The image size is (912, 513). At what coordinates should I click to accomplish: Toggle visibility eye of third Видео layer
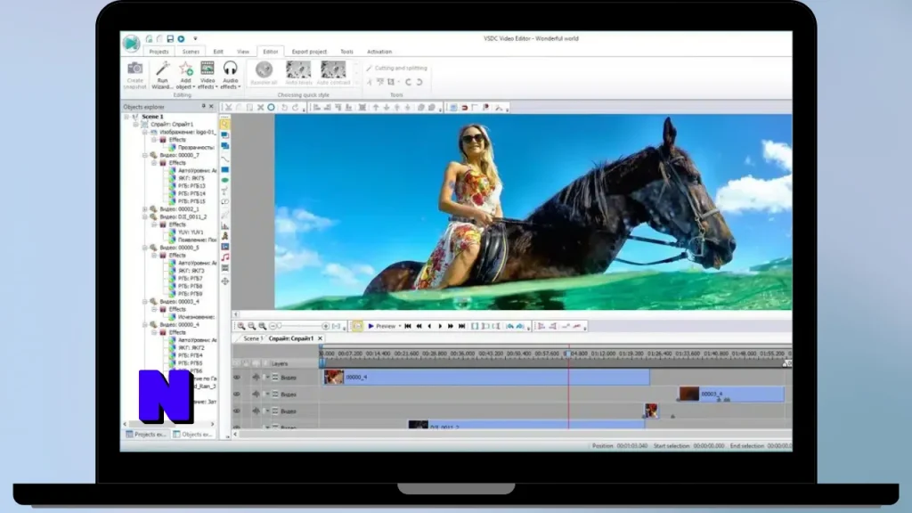237,411
